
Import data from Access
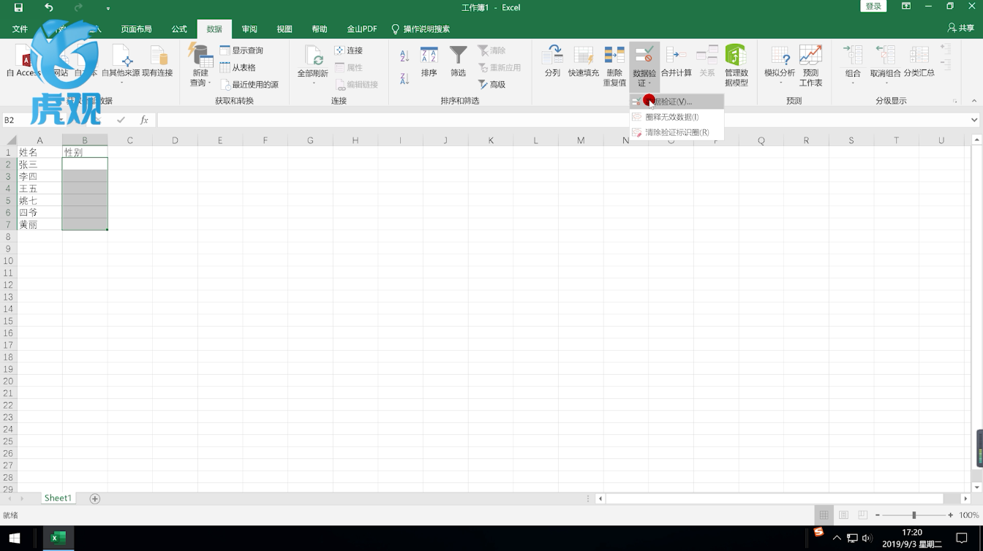click(24, 62)
